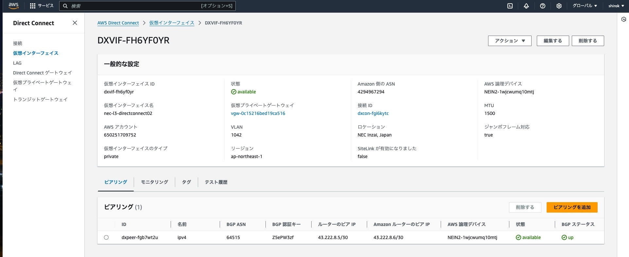This screenshot has width=629, height=257.
Task: Select 仮想インターフェイス in the sidebar
Action: pyautogui.click(x=36, y=53)
